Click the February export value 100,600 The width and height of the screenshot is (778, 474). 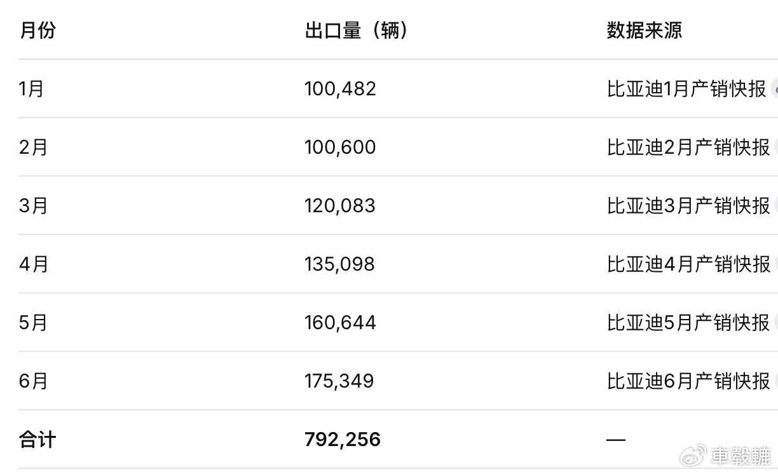341,147
